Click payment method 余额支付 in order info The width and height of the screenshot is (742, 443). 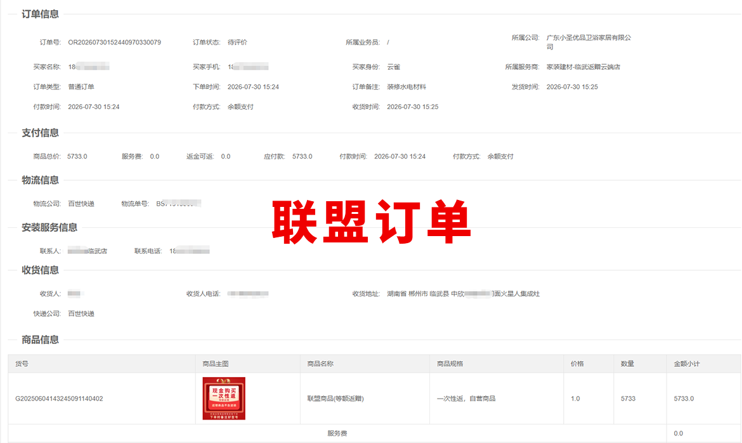coord(240,107)
